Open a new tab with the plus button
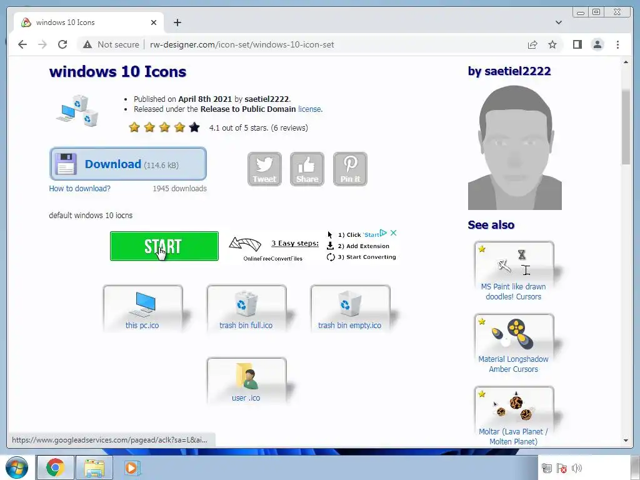The image size is (640, 480). 177,22
